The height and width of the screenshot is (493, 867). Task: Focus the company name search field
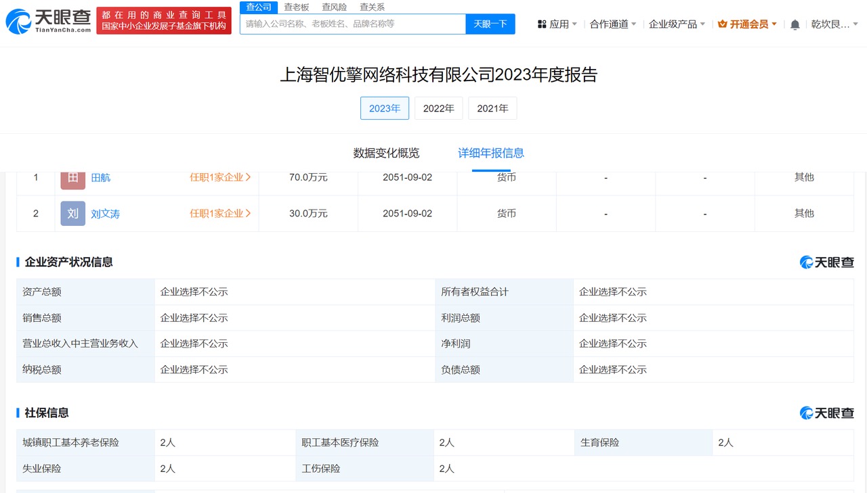[353, 24]
